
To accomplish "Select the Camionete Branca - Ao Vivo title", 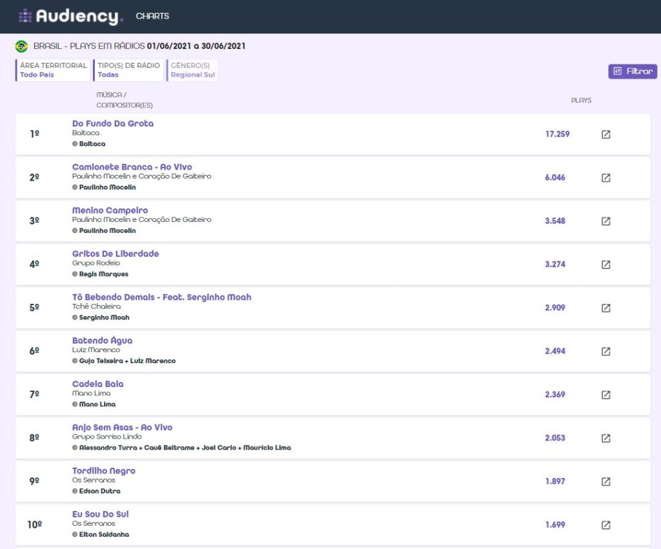I will tap(132, 167).
